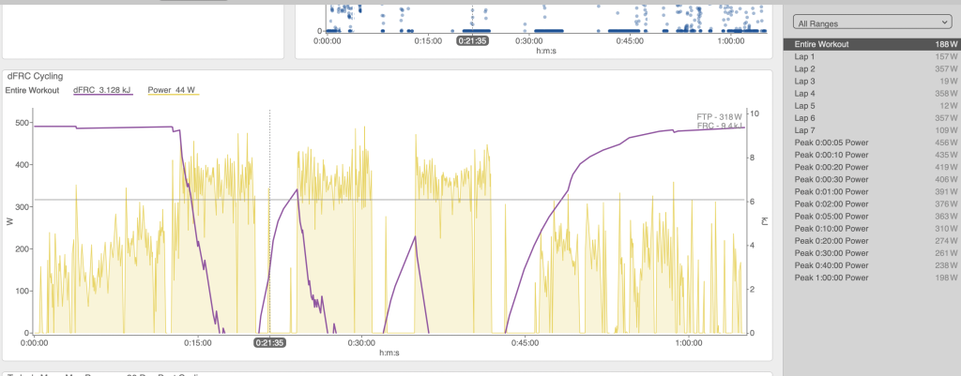The image size is (961, 376).
Task: Open the All Ranges dropdown
Action: (871, 23)
